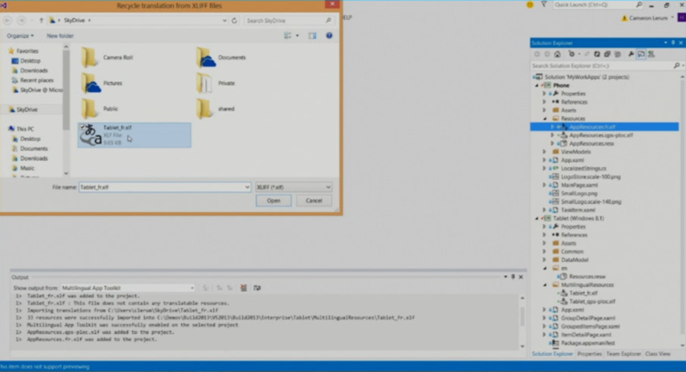The height and width of the screenshot is (372, 686).
Task: Pin the Output panel with the pushpin icon
Action: tap(513, 277)
